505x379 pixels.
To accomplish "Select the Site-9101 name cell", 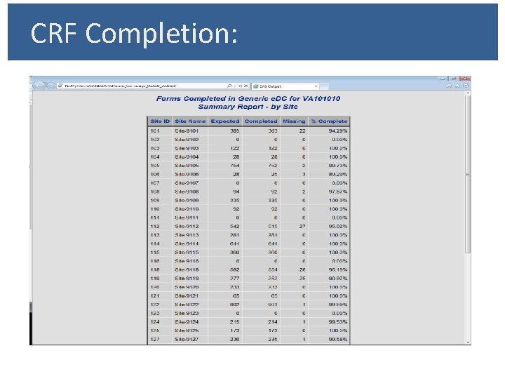I will [x=187, y=131].
